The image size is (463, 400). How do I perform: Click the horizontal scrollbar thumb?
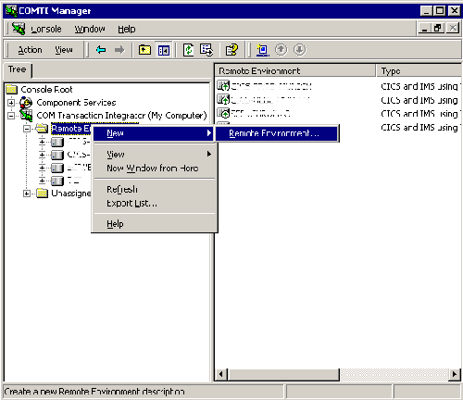(x=283, y=374)
